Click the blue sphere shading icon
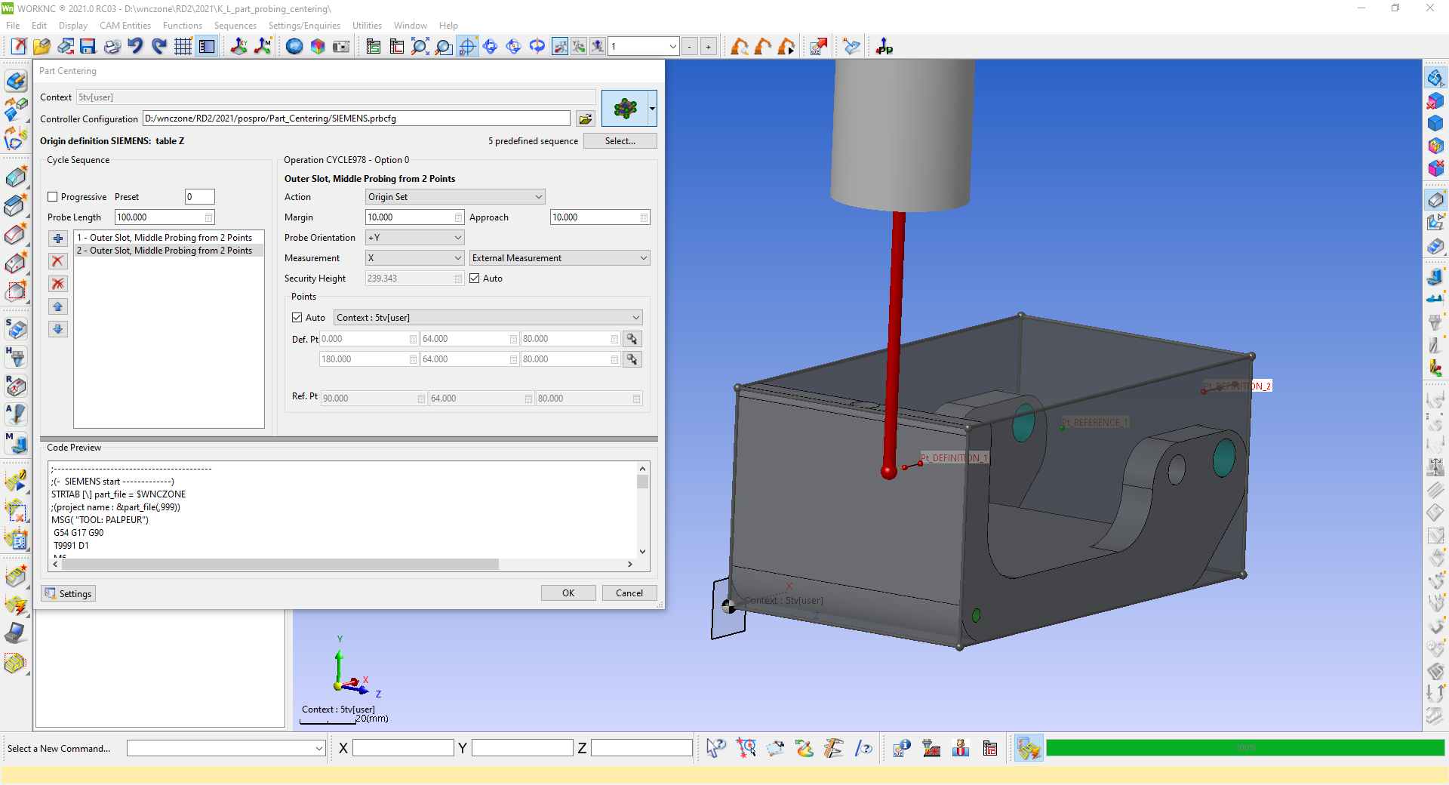Image resolution: width=1449 pixels, height=785 pixels. [294, 47]
